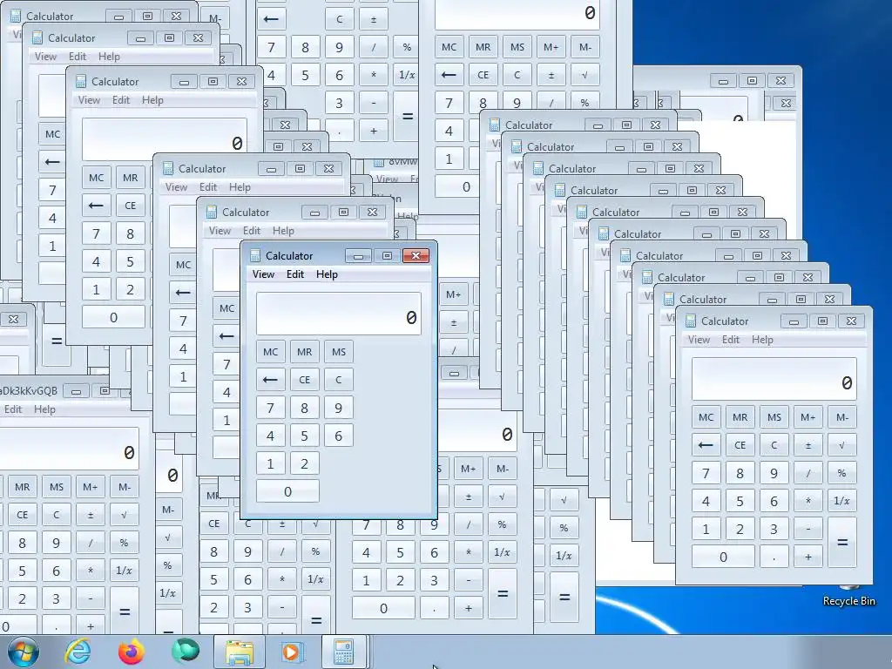This screenshot has width=892, height=669.
Task: Click the Calculator group on the taskbar
Action: (343, 652)
